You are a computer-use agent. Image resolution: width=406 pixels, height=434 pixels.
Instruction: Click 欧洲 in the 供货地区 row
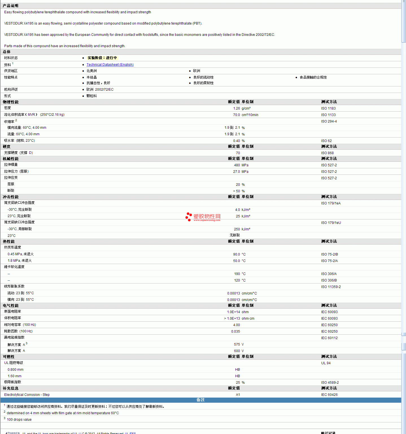197,71
